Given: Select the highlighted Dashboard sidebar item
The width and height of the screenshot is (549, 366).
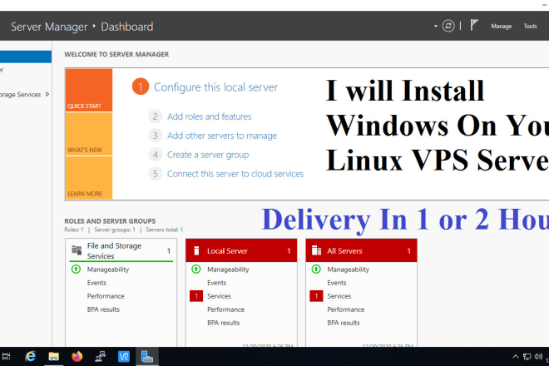Looking at the screenshot, I should coord(26,57).
